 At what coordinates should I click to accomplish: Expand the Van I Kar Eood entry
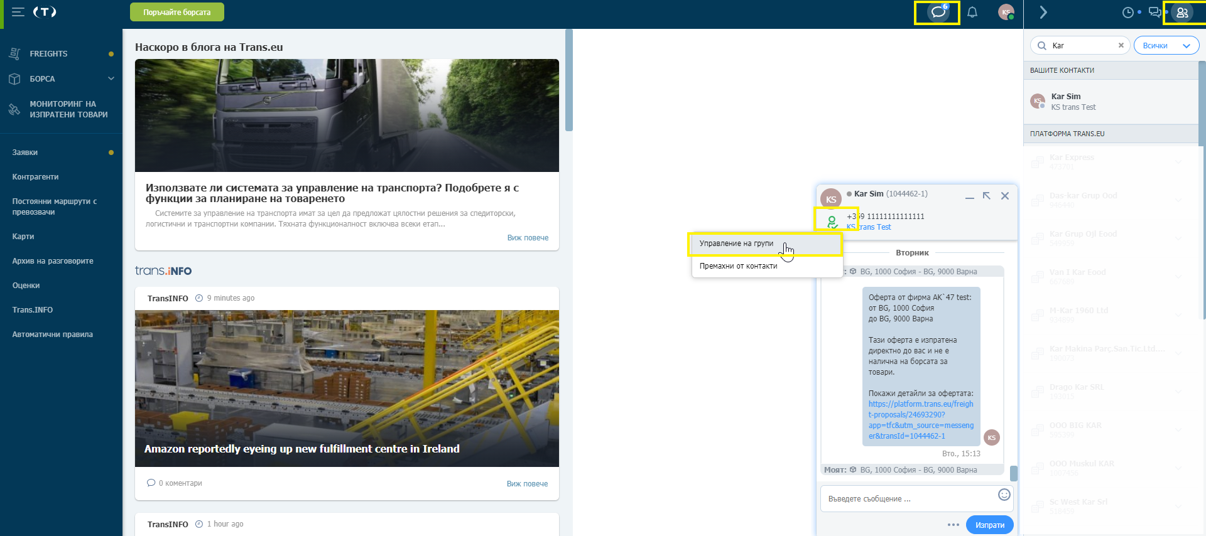[1178, 277]
